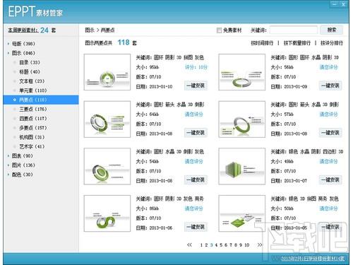The height and width of the screenshot is (265, 353).
Task: Go to page 4 in pagination
Action: point(216,245)
